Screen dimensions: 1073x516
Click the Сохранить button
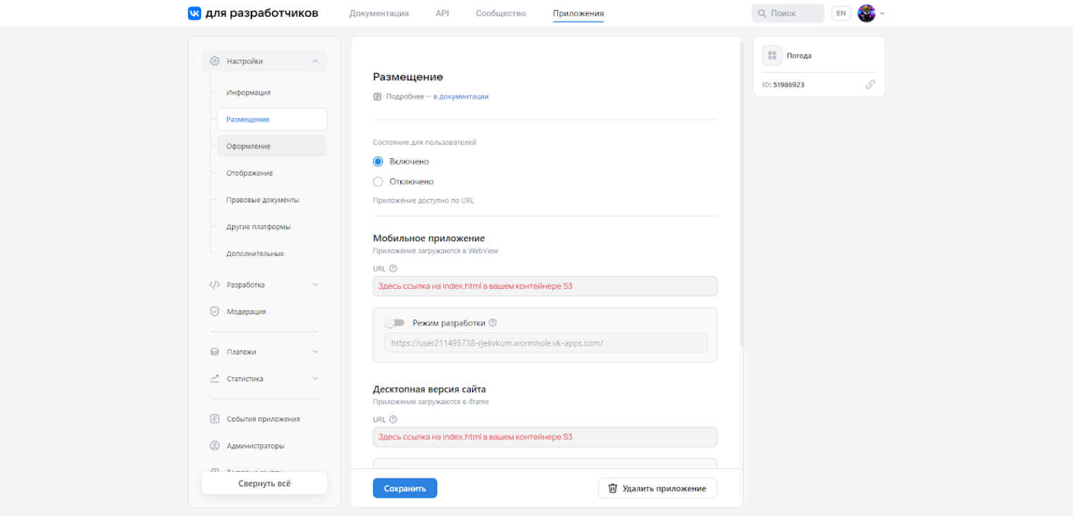(405, 489)
